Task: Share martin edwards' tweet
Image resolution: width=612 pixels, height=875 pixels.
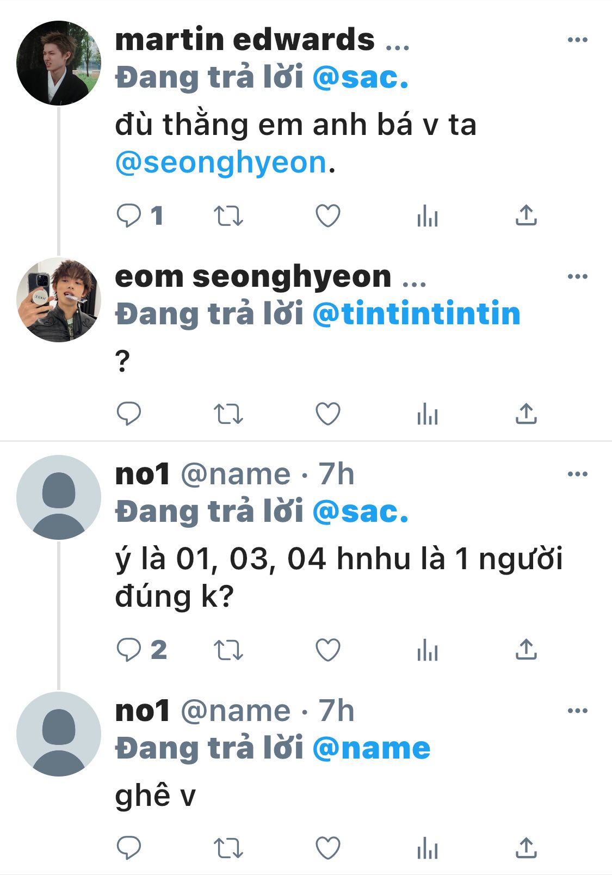Action: click(x=526, y=215)
